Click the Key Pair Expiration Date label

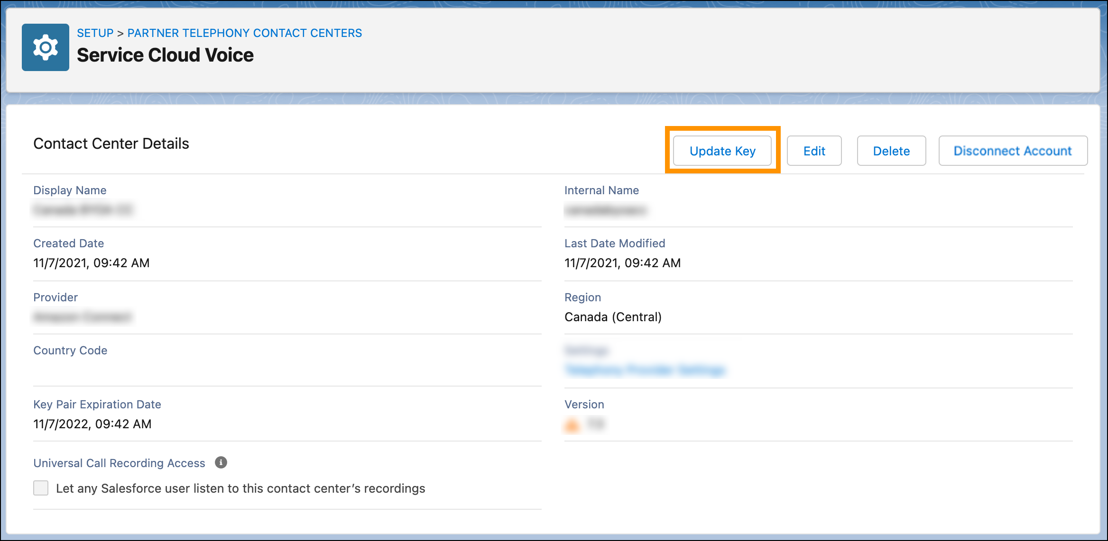point(97,405)
